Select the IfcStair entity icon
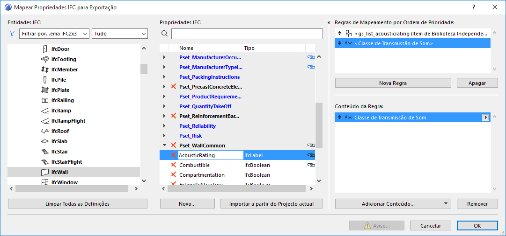This screenshot has height=236, width=506. tap(45, 152)
